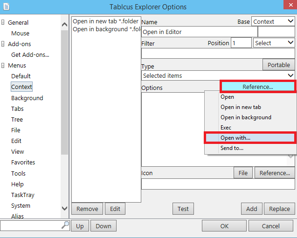The image size is (297, 238).
Task: Click the Position number field
Action: [241, 43]
